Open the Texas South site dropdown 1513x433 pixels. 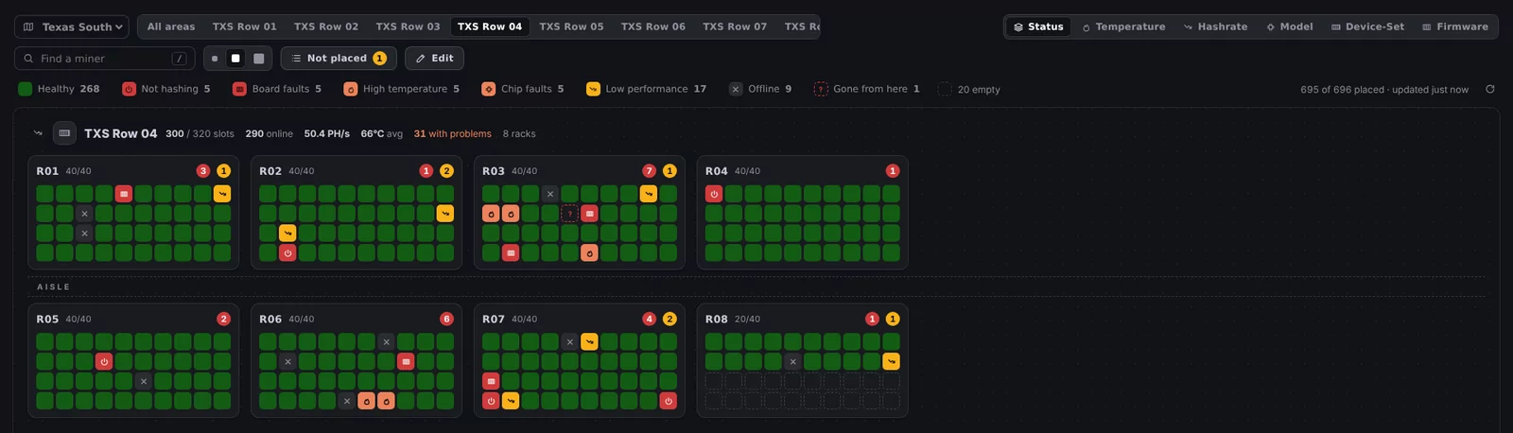click(x=72, y=26)
